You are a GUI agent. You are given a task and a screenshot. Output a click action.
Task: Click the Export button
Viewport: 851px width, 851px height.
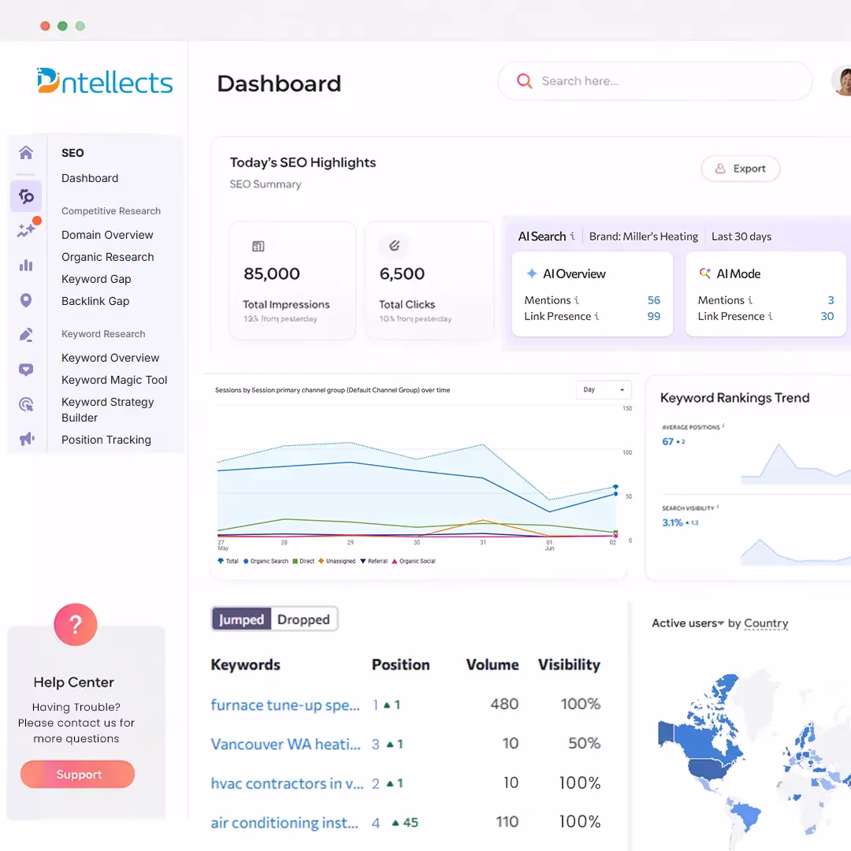tap(740, 168)
